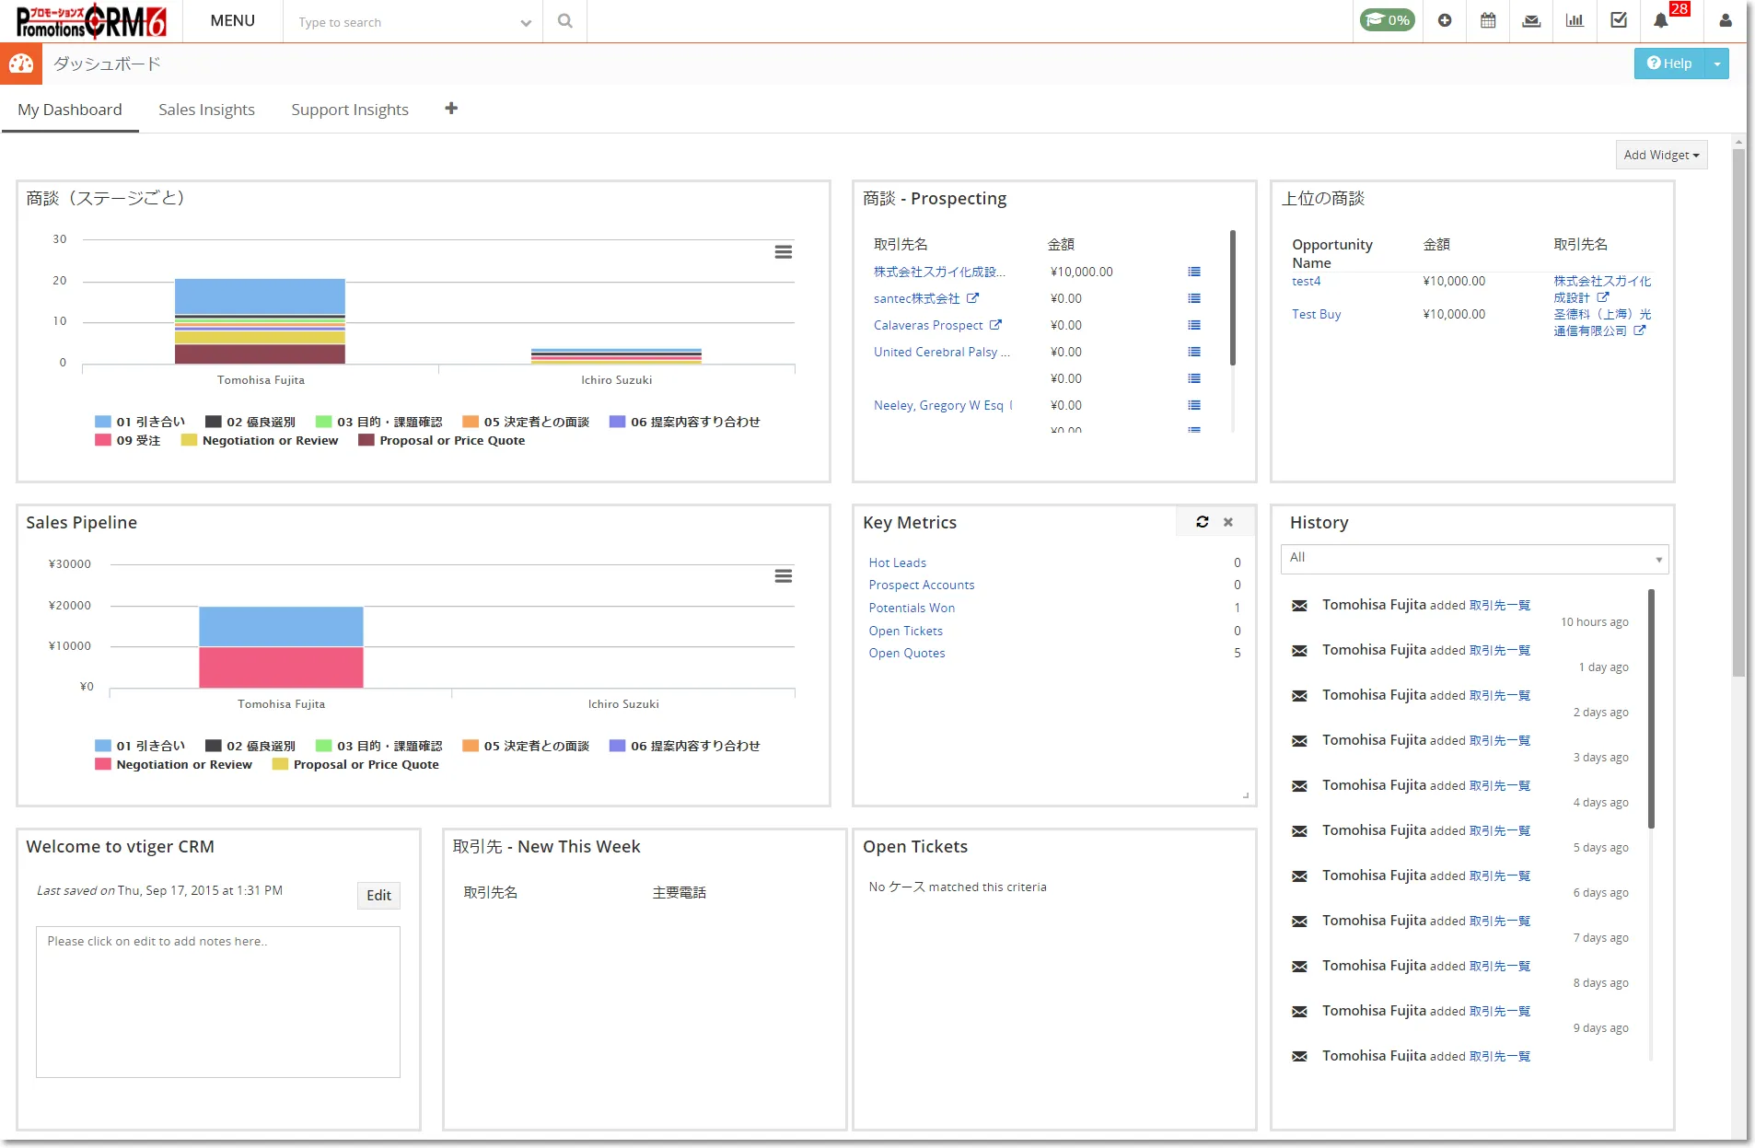Click the Type to search field

(405, 22)
